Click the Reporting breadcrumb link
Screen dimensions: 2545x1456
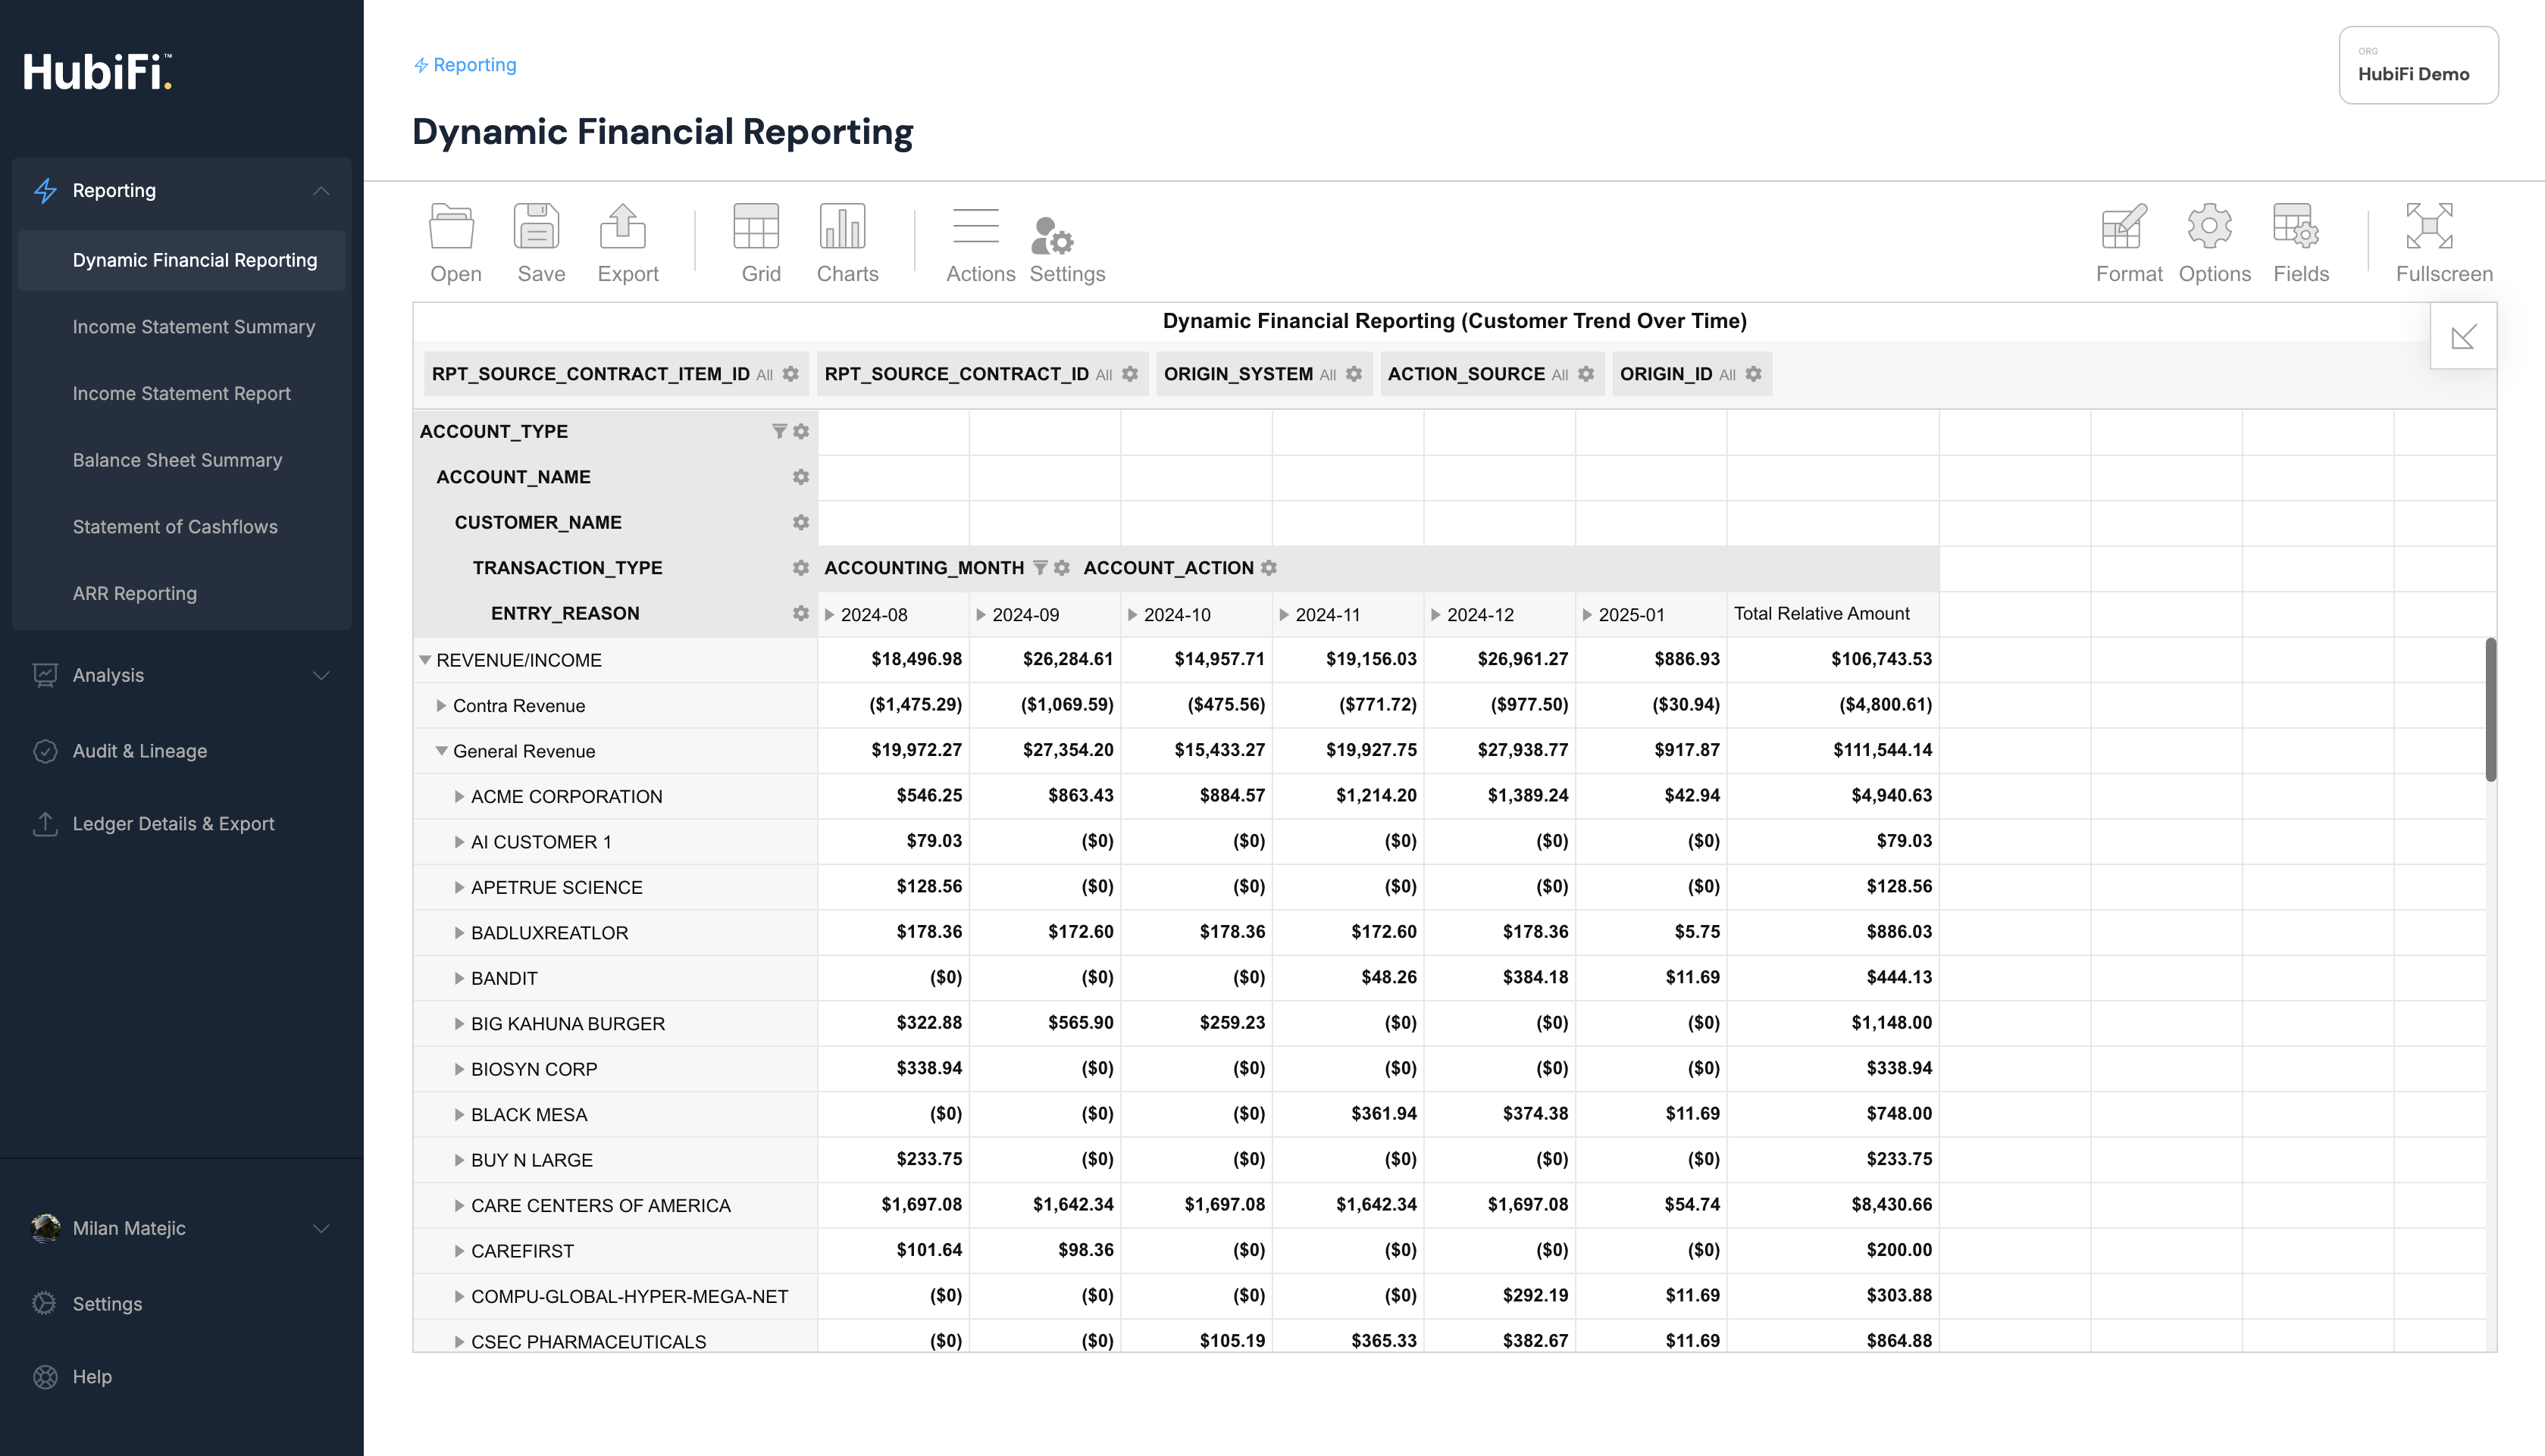[x=473, y=65]
